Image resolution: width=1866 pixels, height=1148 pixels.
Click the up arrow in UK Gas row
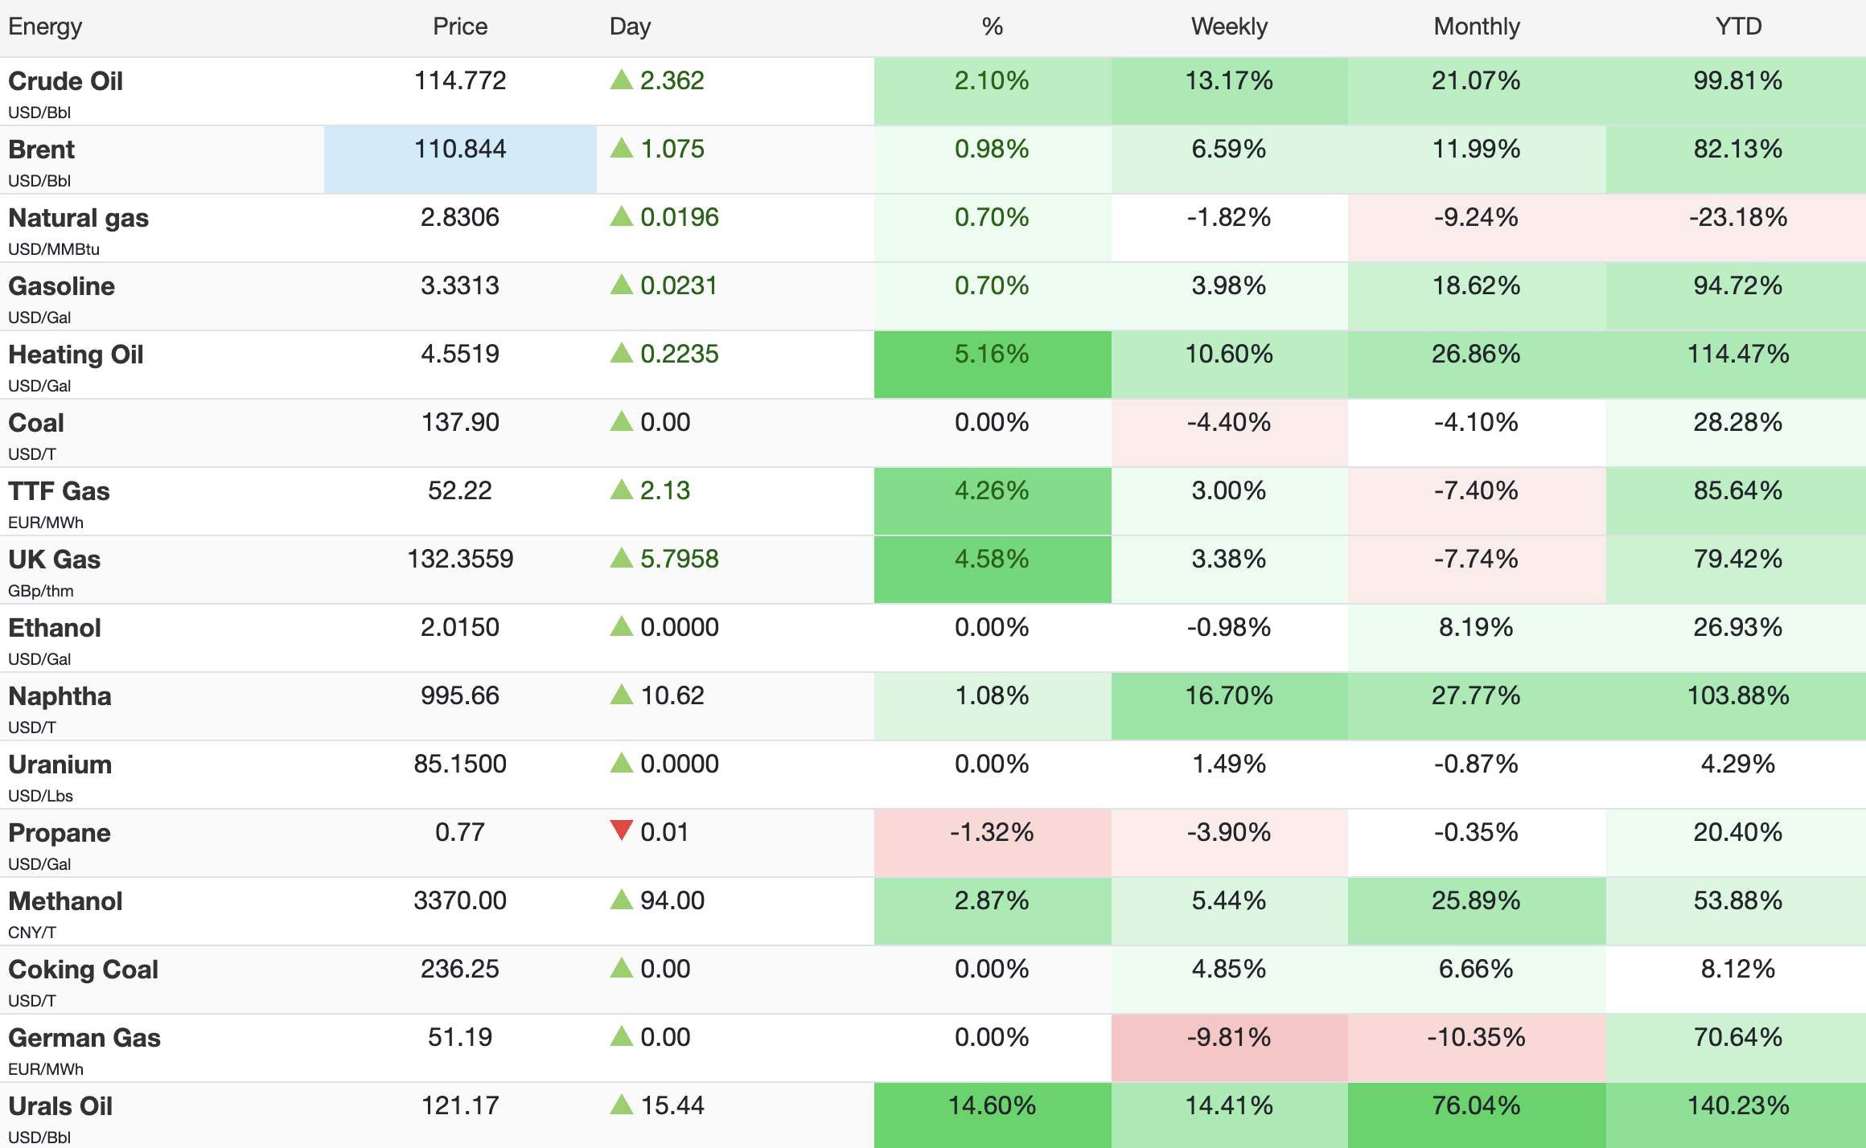coord(621,558)
